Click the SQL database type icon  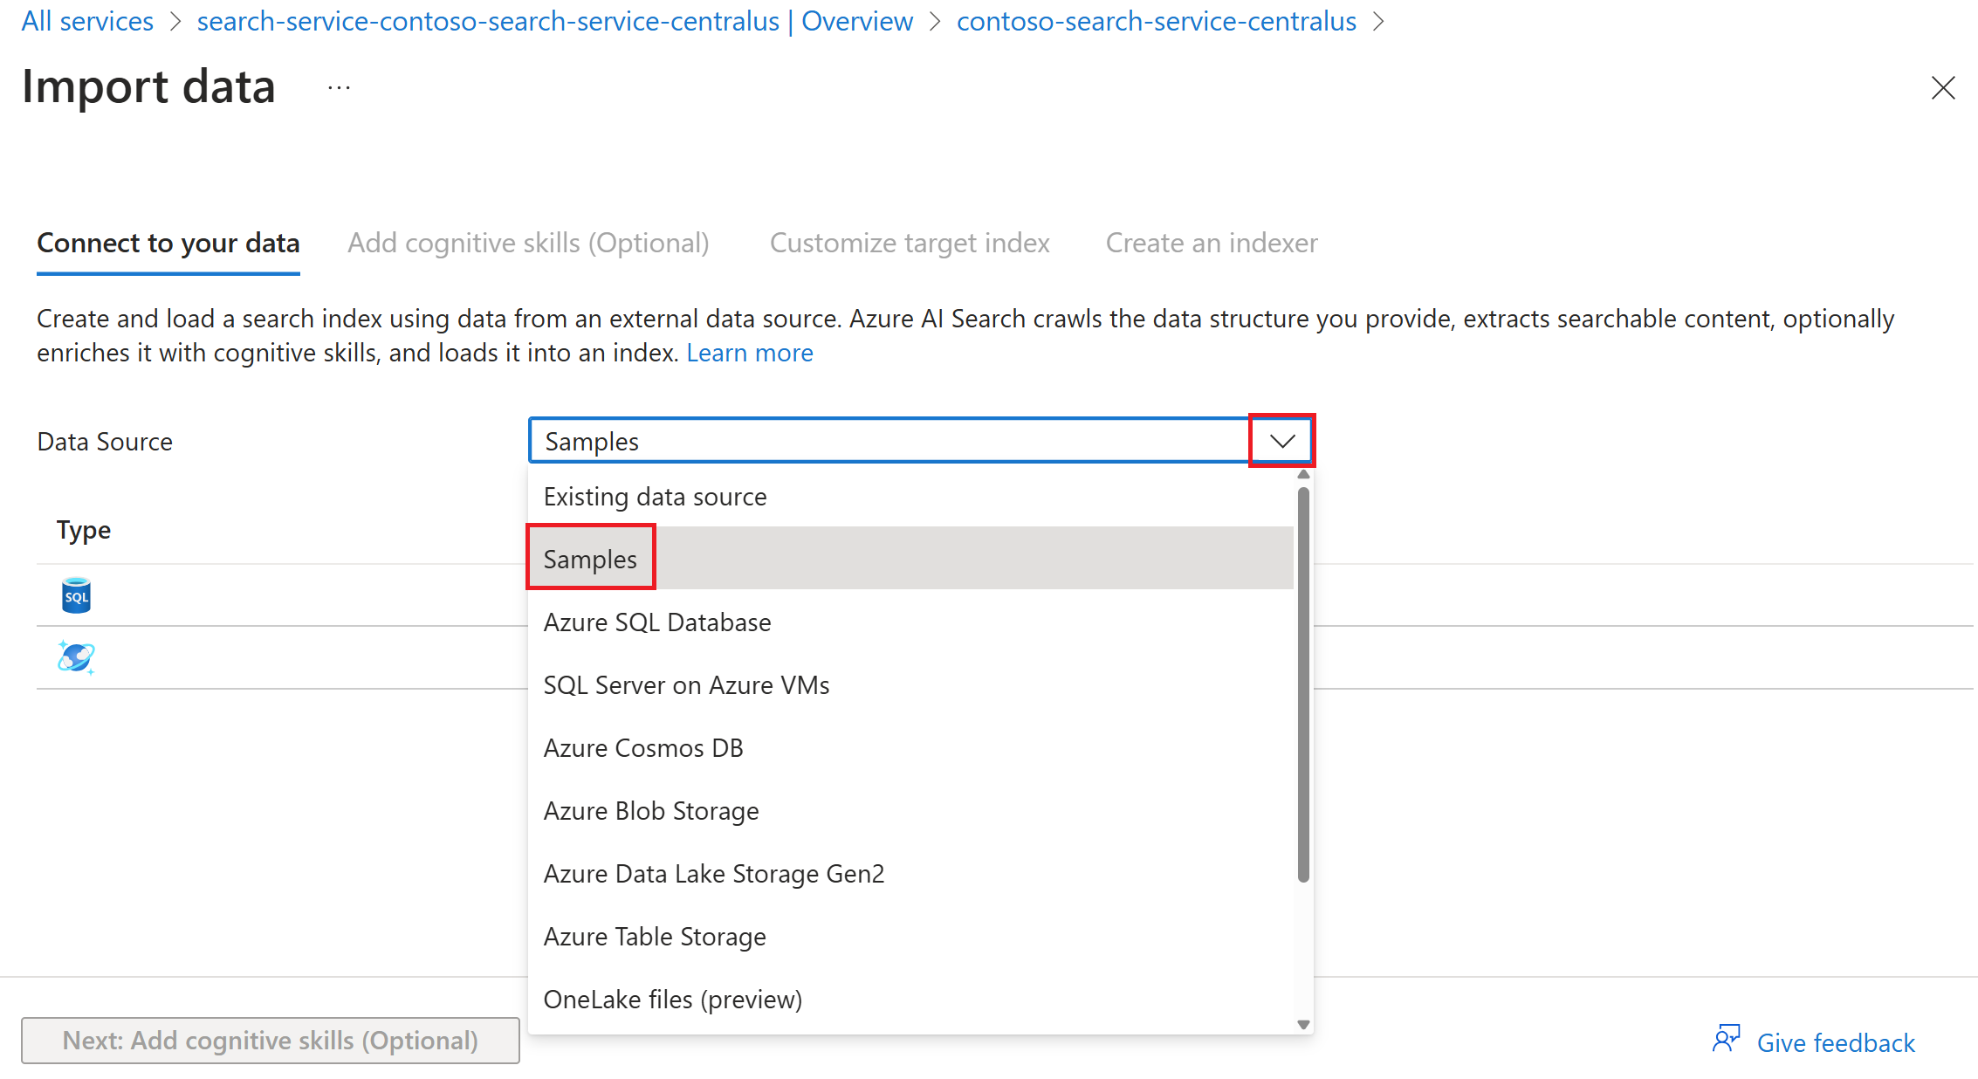pyautogui.click(x=76, y=595)
